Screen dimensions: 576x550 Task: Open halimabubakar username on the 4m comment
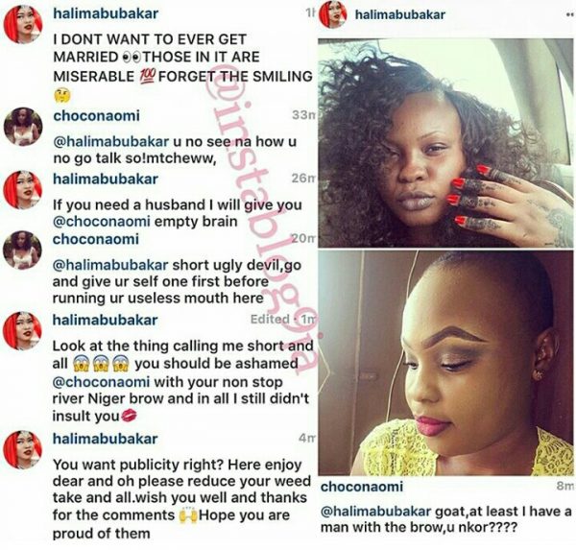pyautogui.click(x=105, y=439)
